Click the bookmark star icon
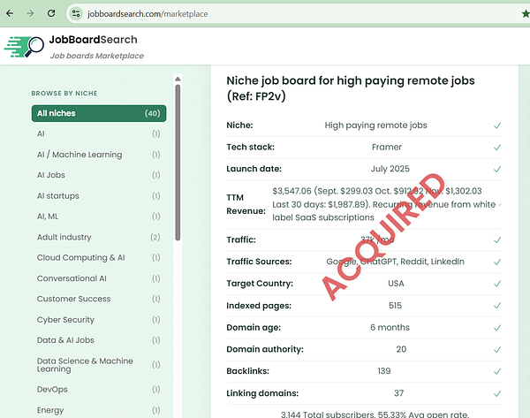 point(526,14)
